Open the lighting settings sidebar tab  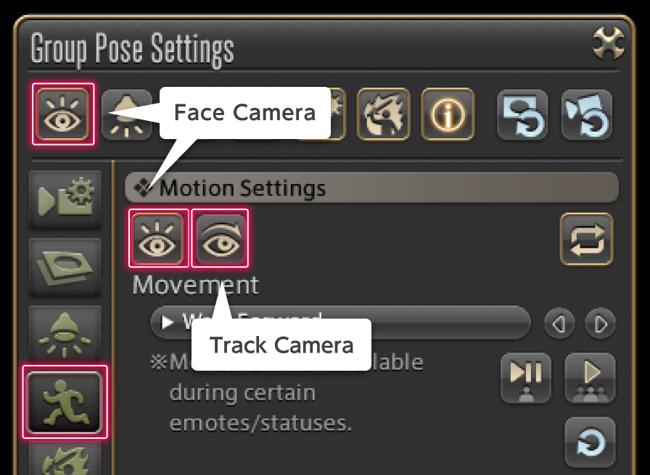[x=65, y=333]
